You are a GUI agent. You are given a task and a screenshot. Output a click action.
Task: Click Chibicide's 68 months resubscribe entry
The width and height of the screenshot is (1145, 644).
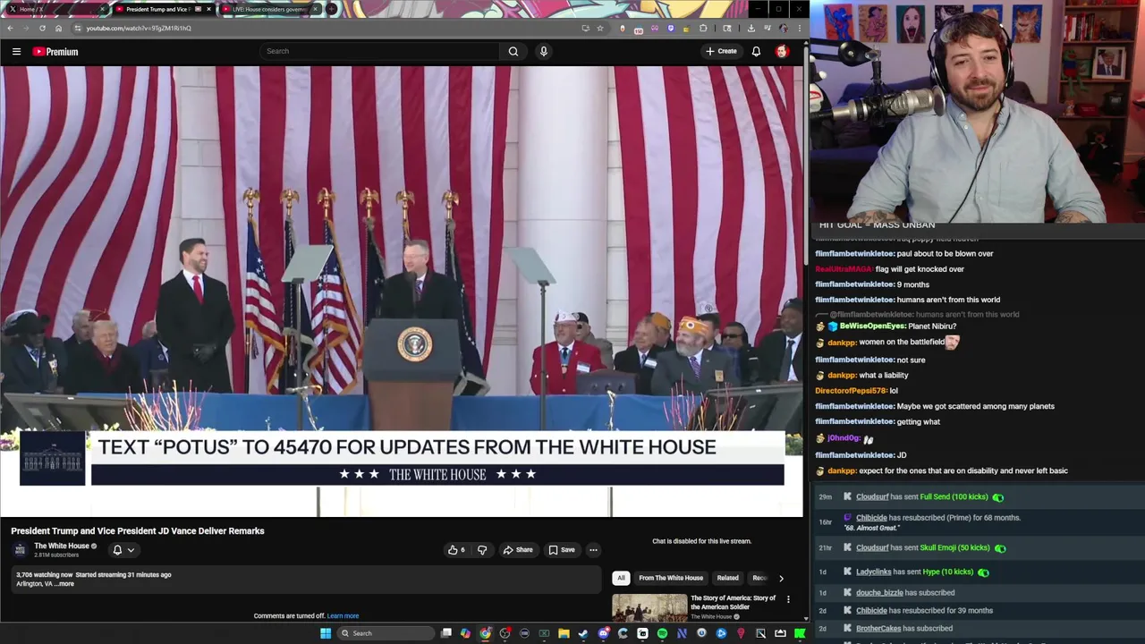tap(937, 522)
